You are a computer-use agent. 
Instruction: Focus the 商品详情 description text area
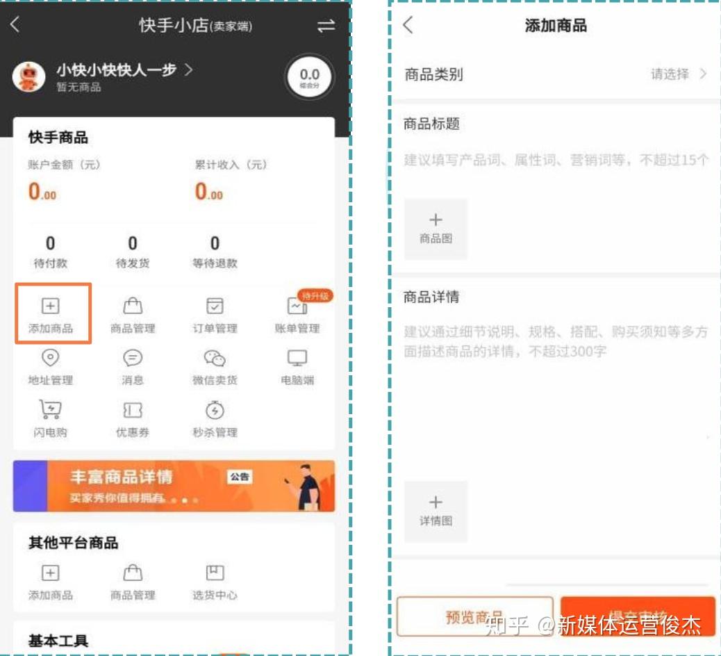556,341
